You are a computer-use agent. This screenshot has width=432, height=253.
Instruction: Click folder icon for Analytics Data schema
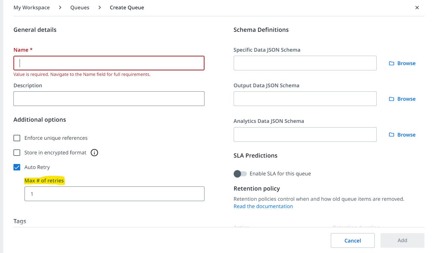coord(391,135)
